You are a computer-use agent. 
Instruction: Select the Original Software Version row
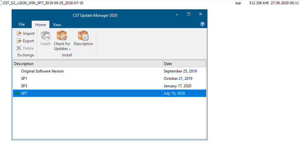click(42, 71)
